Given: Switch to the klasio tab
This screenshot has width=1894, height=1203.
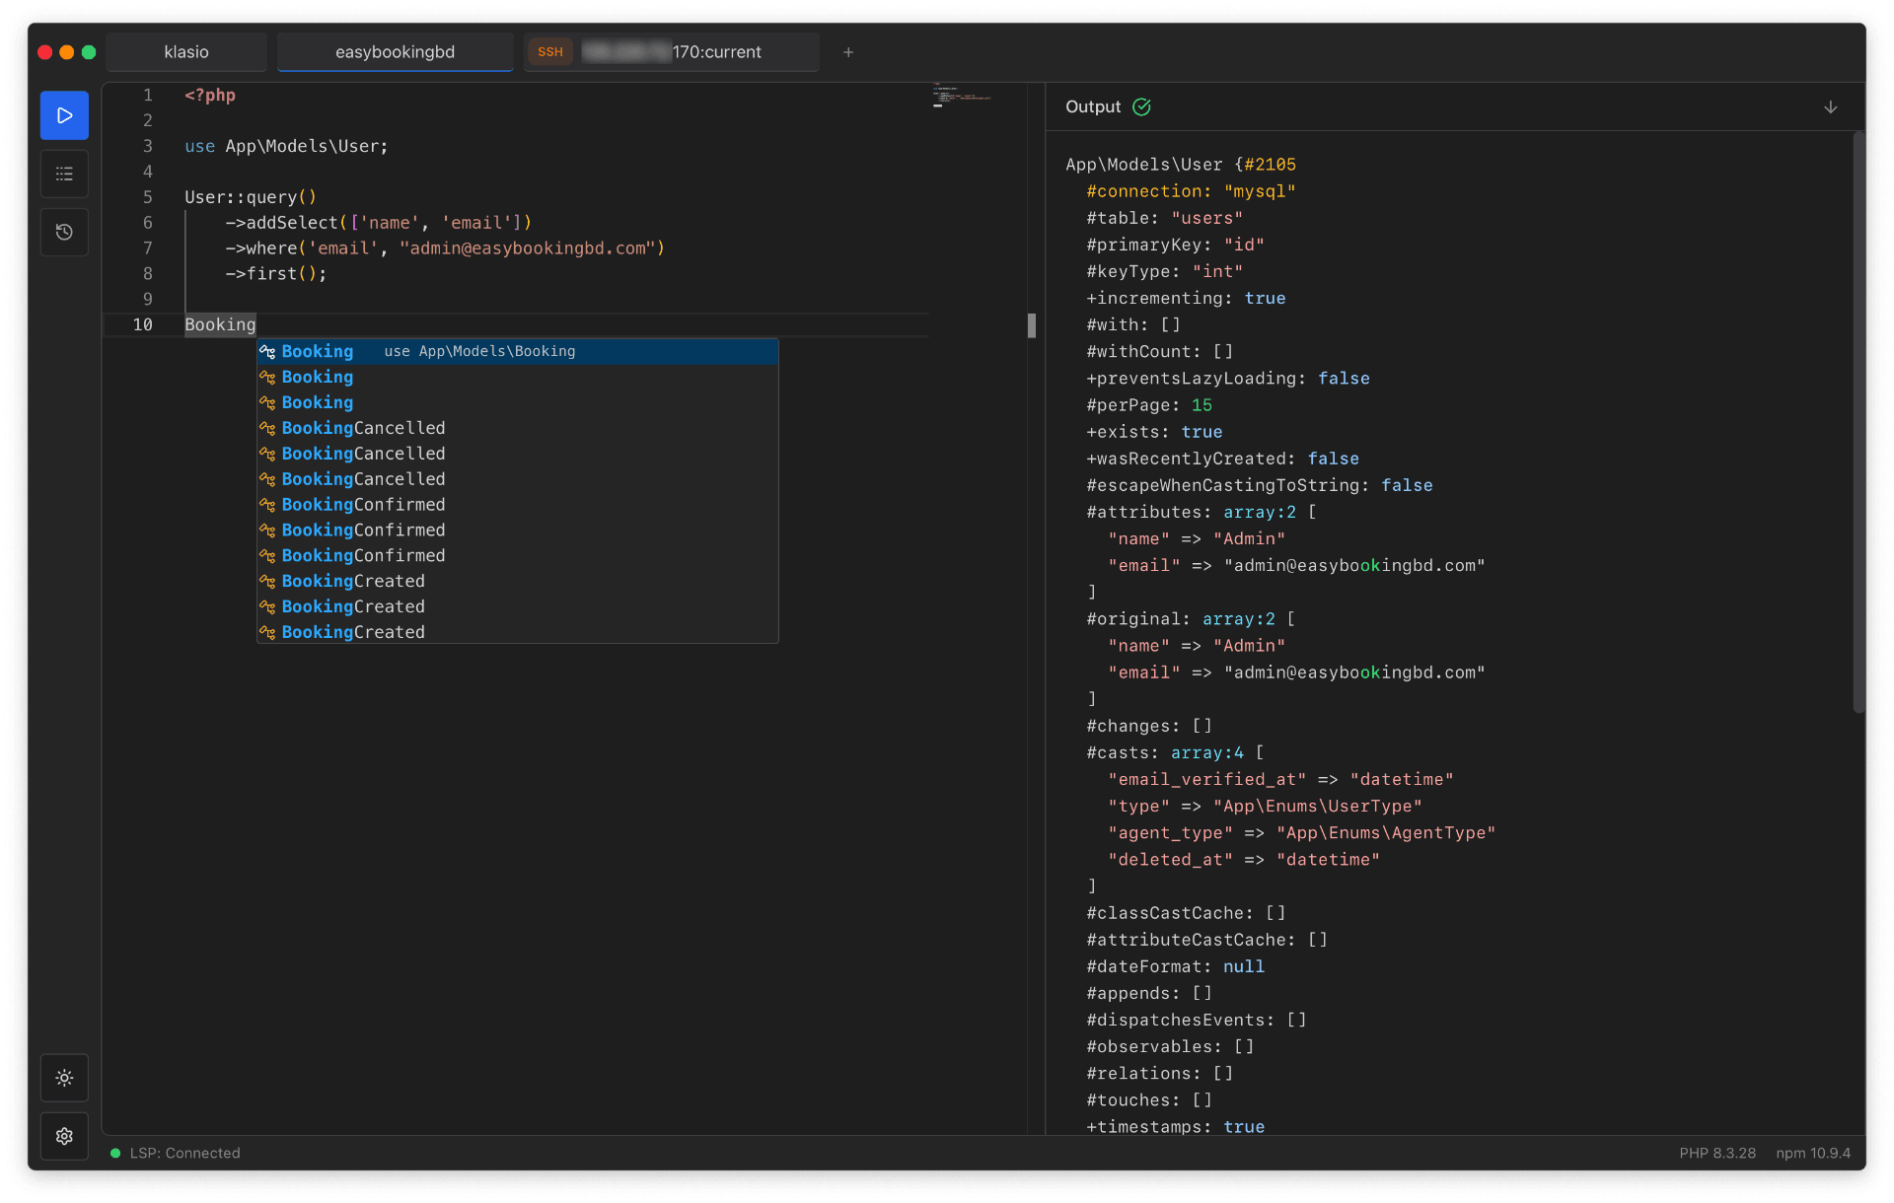Looking at the screenshot, I should [185, 51].
